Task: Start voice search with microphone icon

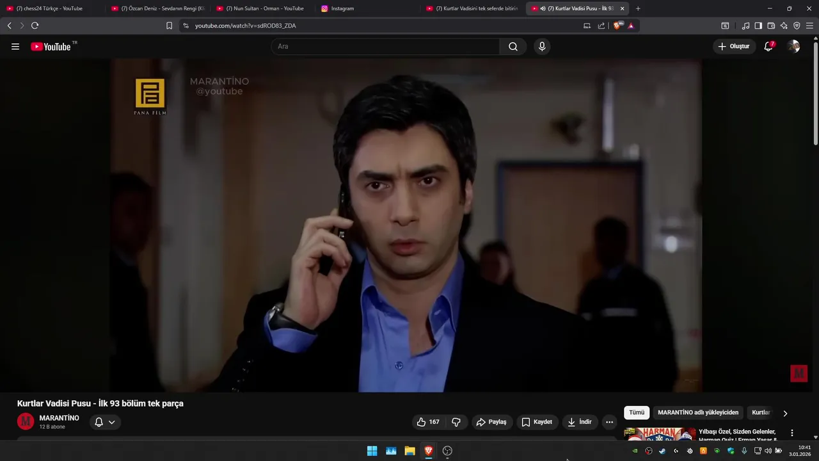Action: 542,47
